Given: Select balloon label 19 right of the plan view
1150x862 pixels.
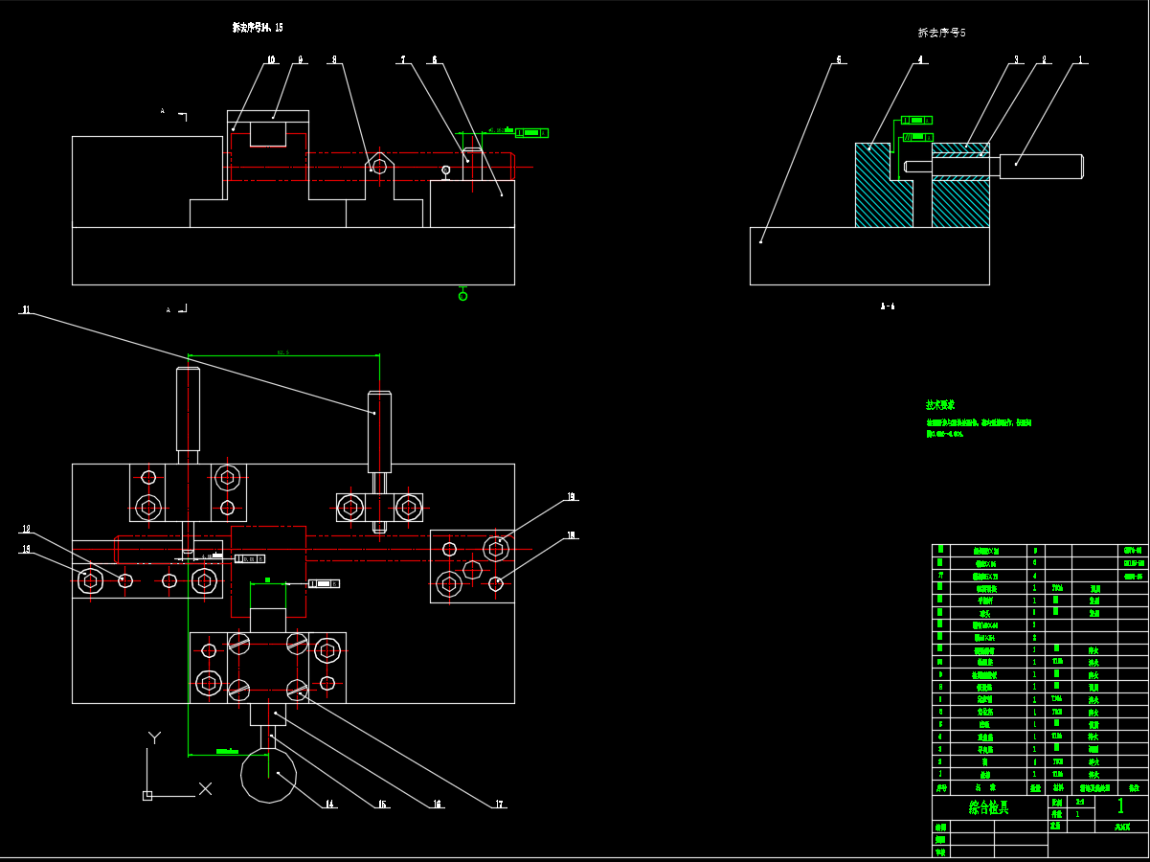Looking at the screenshot, I should click(571, 497).
